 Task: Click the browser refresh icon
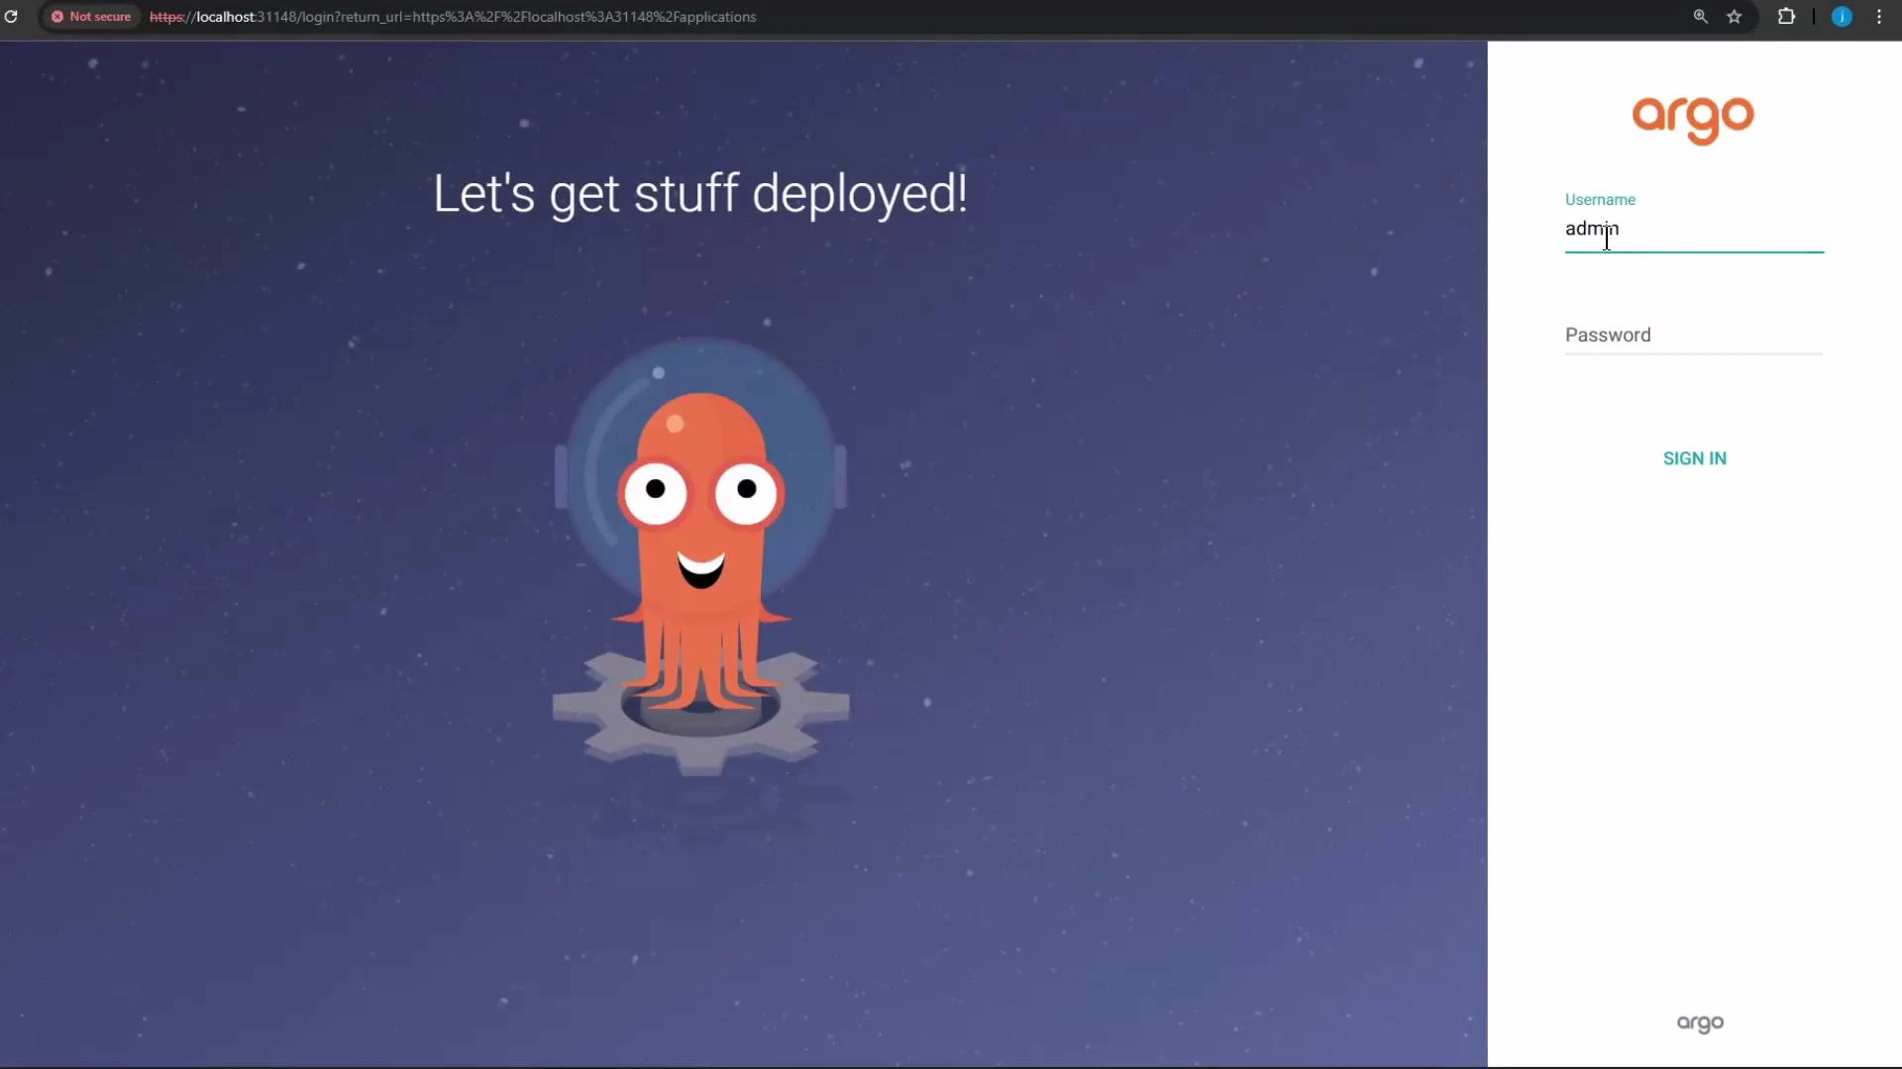13,17
